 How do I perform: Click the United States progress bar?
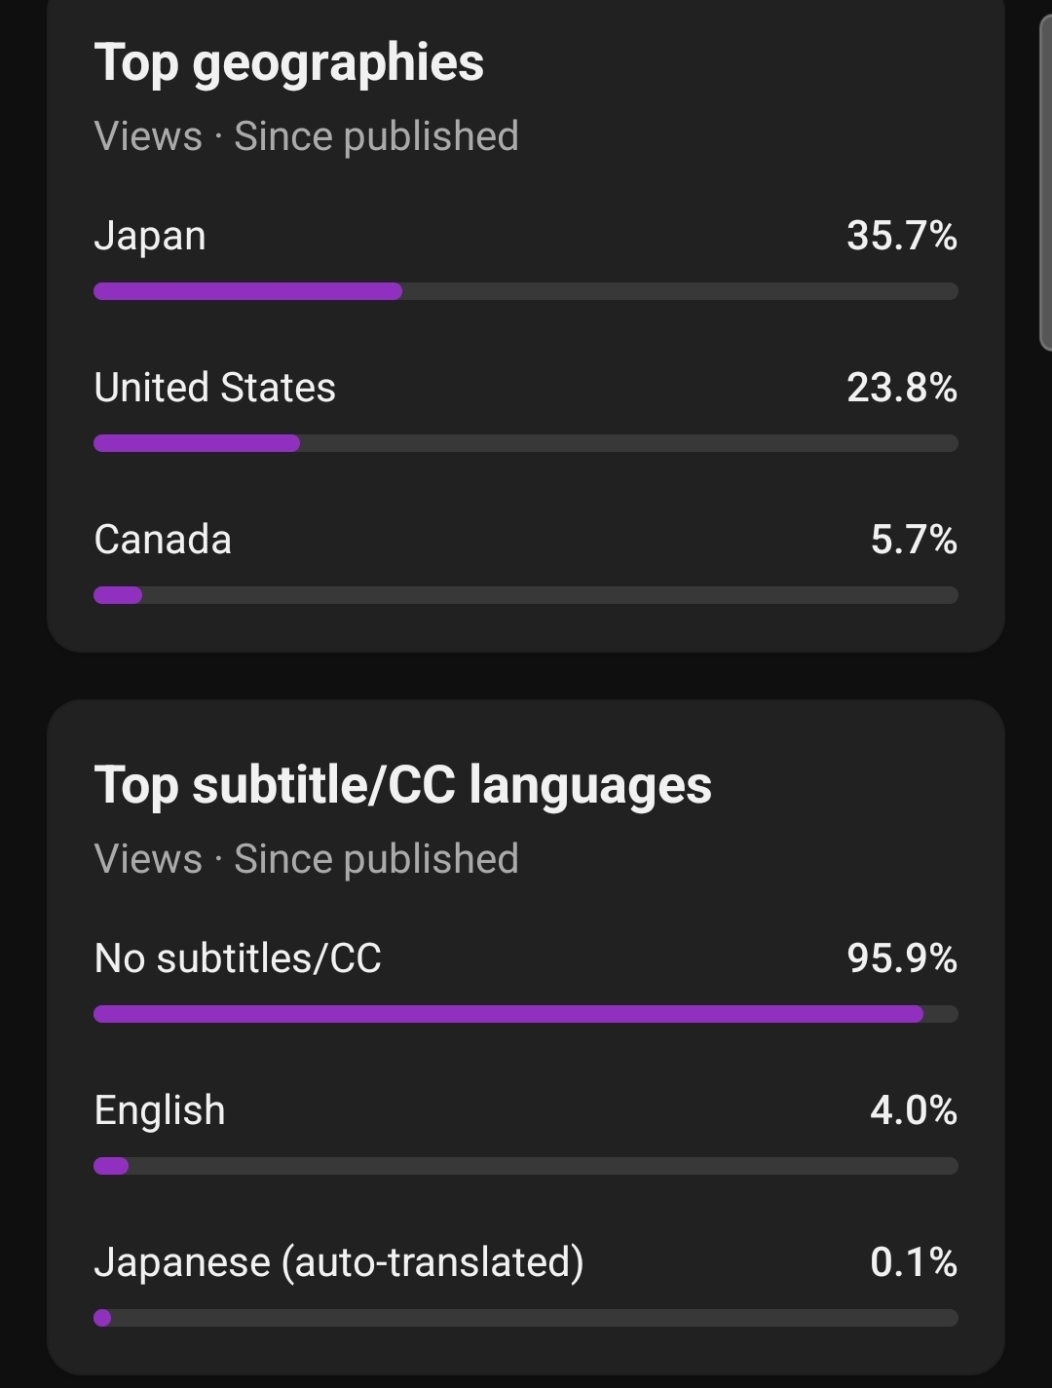click(525, 443)
